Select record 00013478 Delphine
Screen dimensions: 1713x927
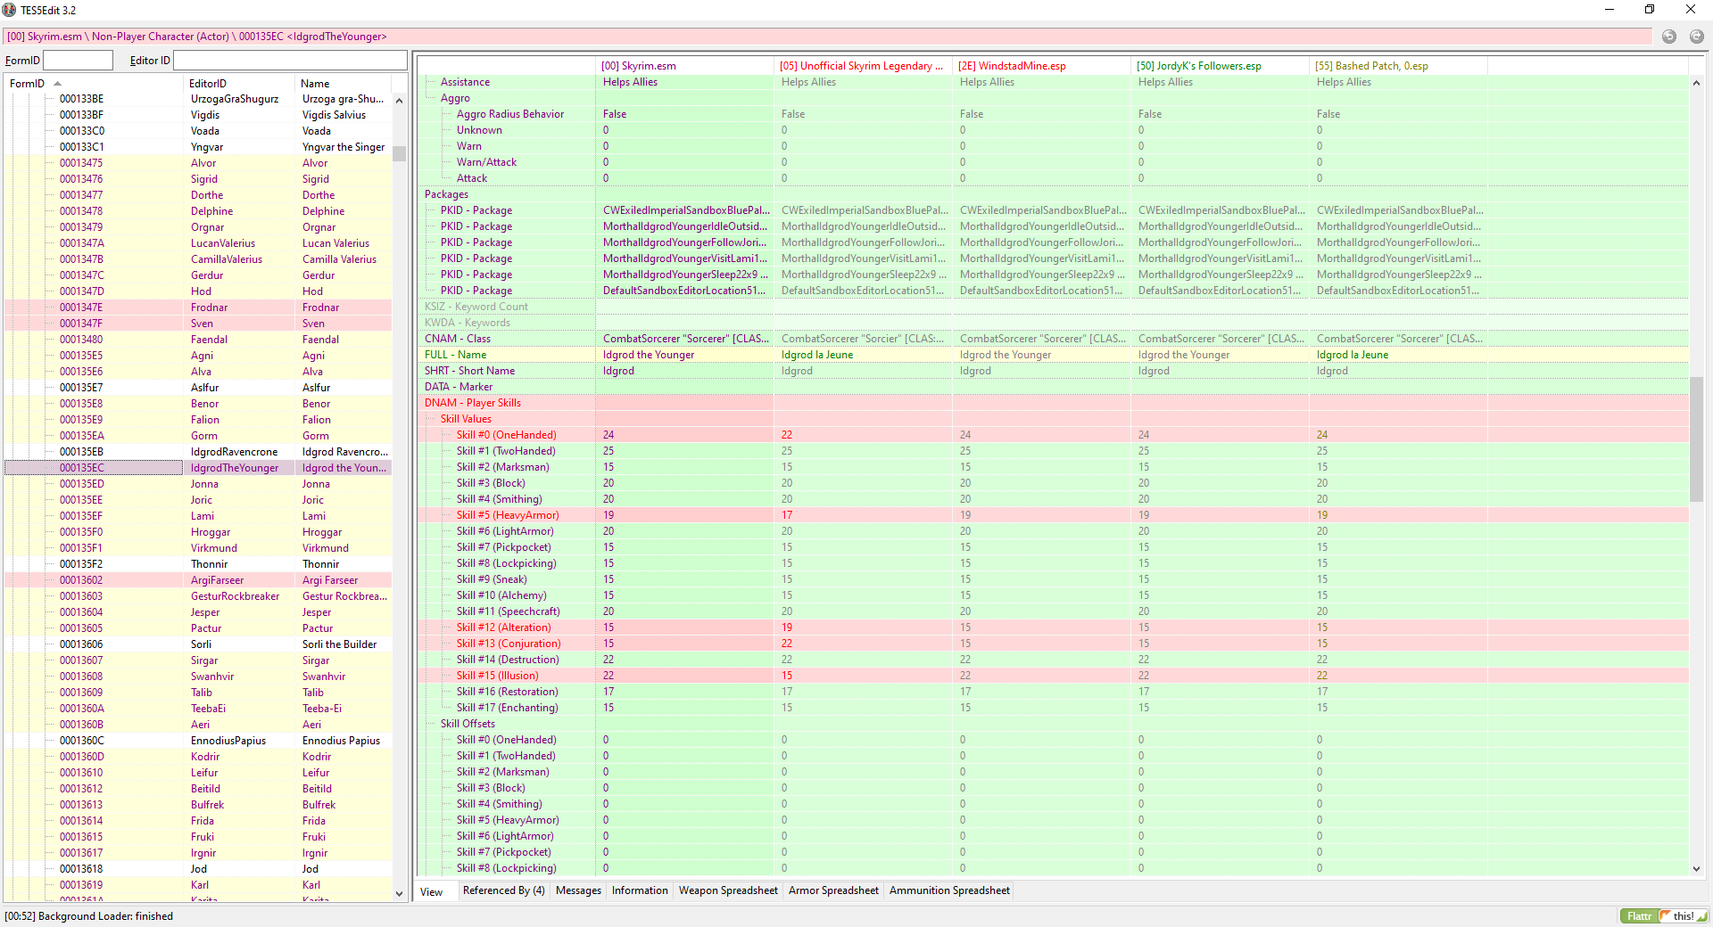198,211
